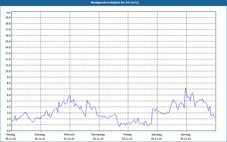Click the '3,0' y-axis value
The image size is (227, 142).
coord(9,113)
